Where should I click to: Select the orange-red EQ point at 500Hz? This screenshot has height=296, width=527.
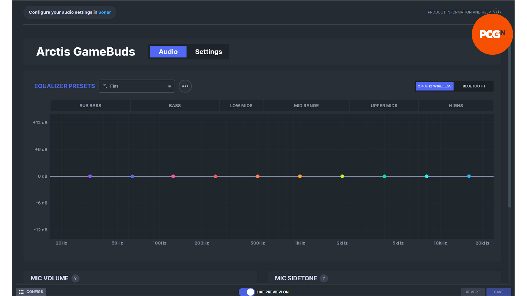pyautogui.click(x=258, y=176)
